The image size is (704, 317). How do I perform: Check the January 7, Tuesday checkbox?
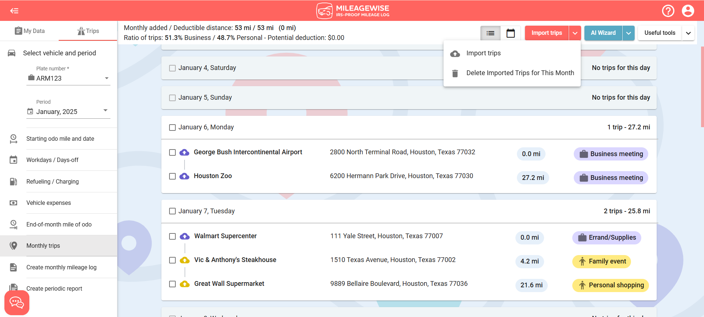172,211
